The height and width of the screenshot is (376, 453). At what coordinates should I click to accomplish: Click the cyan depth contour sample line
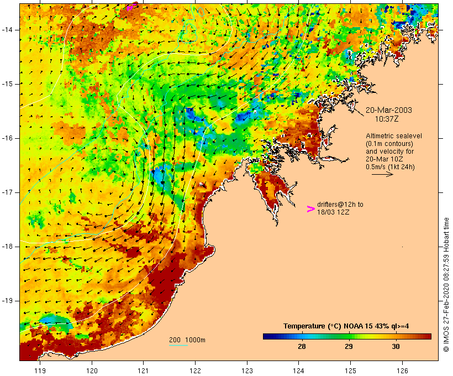[x=178, y=345]
